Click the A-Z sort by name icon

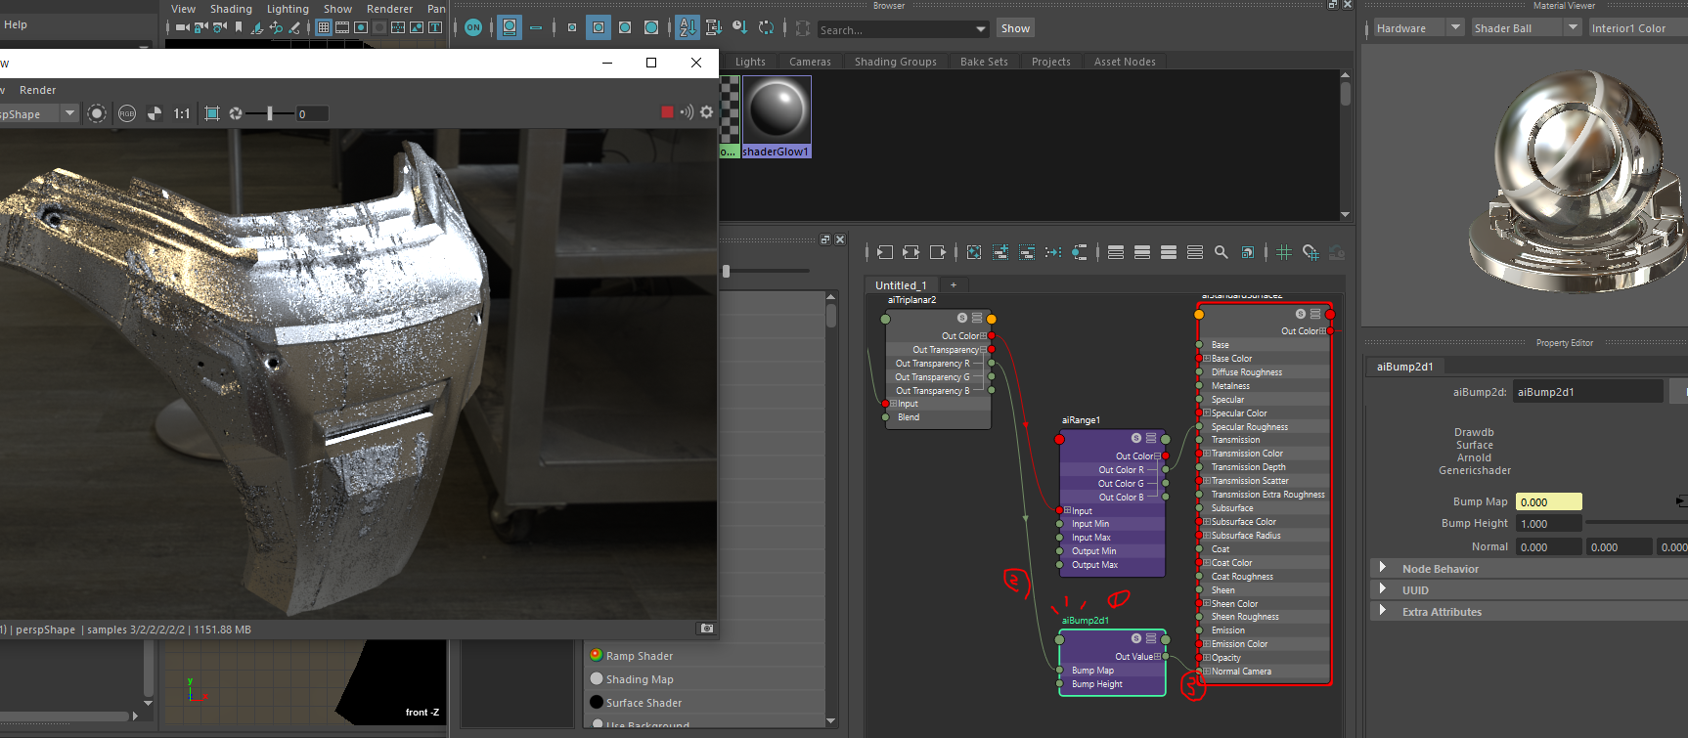point(688,27)
